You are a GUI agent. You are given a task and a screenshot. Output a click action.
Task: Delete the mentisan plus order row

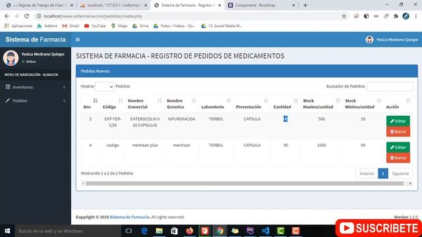pyautogui.click(x=398, y=158)
